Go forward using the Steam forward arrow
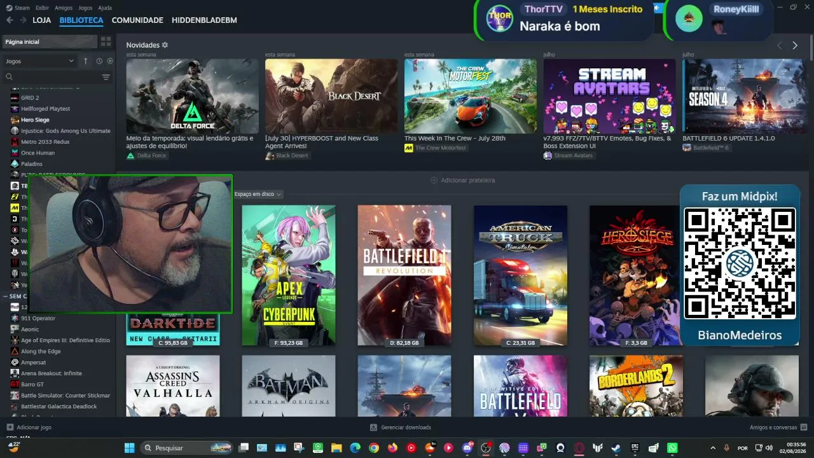 pos(23,20)
